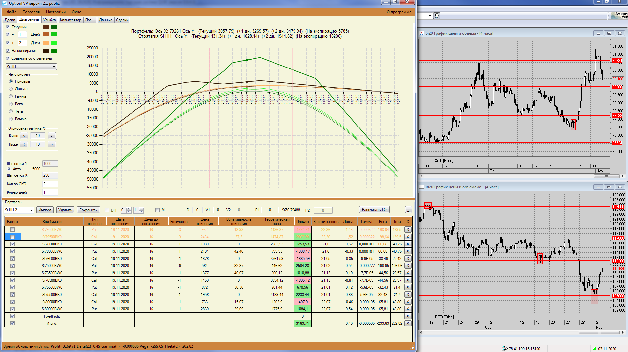Click the SiZ0 chart window title icon
Screen dimensions: 628x352
pyautogui.click(x=422, y=33)
